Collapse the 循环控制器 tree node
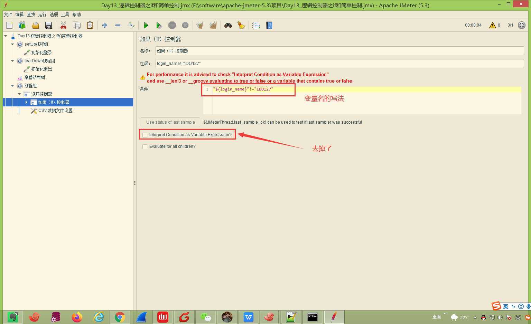531x324 pixels. (19, 94)
